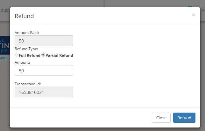205x131 pixels.
Task: Click the cut-off Gl text at top right
Action: click(203, 9)
